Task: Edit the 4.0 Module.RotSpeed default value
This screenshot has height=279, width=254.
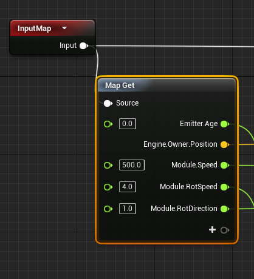Action: tap(128, 187)
